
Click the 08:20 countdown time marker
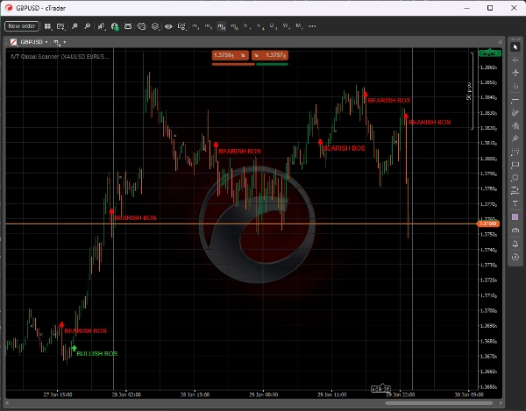(380, 389)
